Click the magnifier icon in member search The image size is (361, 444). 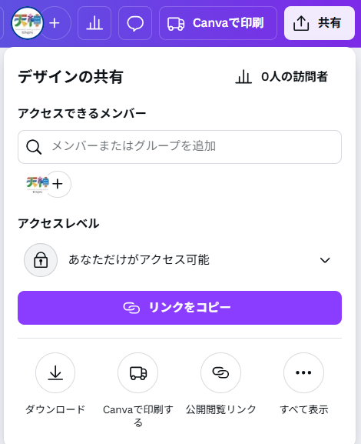pos(34,147)
